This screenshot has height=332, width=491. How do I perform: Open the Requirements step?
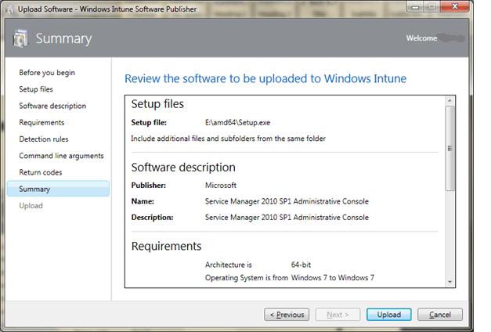click(x=42, y=122)
